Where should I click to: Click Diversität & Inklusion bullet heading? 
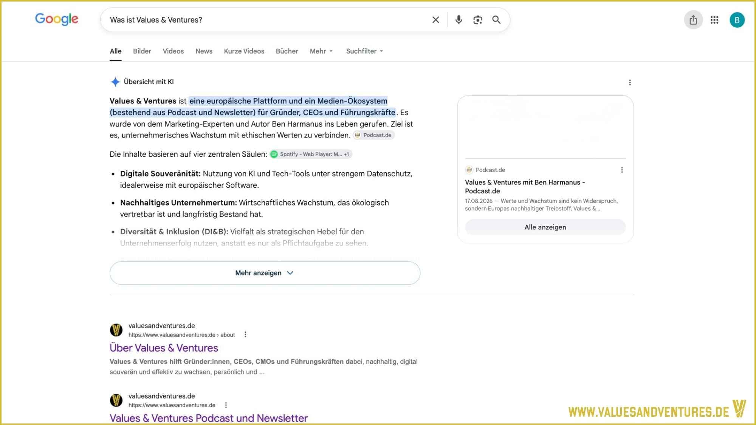coord(174,232)
